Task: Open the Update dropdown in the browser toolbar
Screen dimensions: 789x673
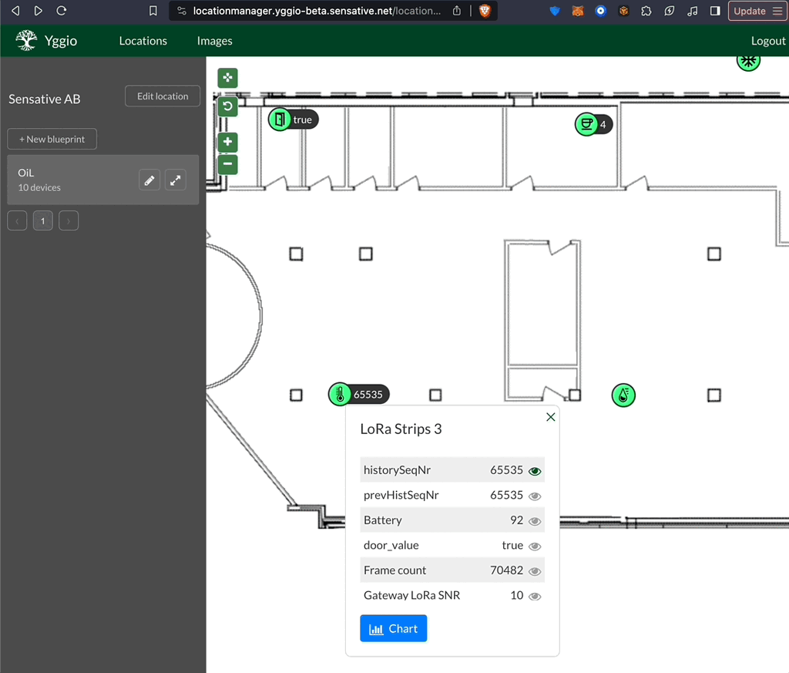Action: coord(757,11)
